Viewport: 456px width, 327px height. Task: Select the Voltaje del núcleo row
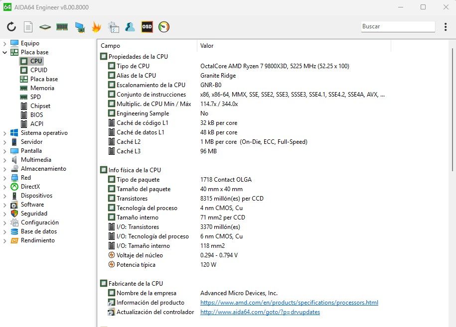tap(244, 255)
